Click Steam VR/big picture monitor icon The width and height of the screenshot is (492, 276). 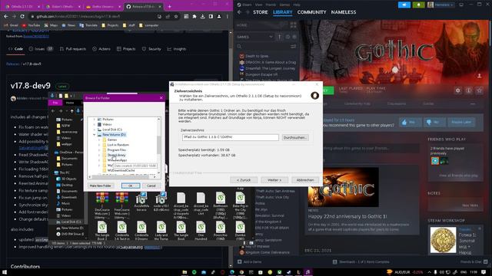pos(461,5)
